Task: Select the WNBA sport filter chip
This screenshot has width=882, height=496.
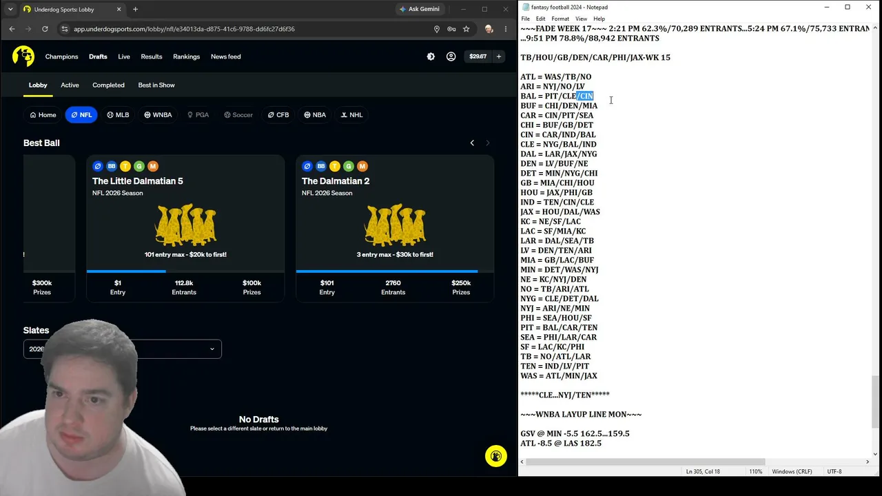Action: (158, 115)
